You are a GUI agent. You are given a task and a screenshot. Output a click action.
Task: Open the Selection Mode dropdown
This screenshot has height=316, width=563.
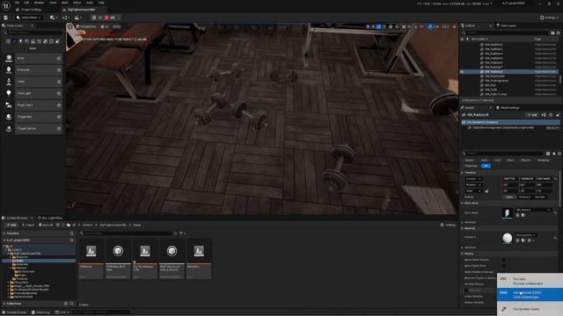[x=29, y=18]
